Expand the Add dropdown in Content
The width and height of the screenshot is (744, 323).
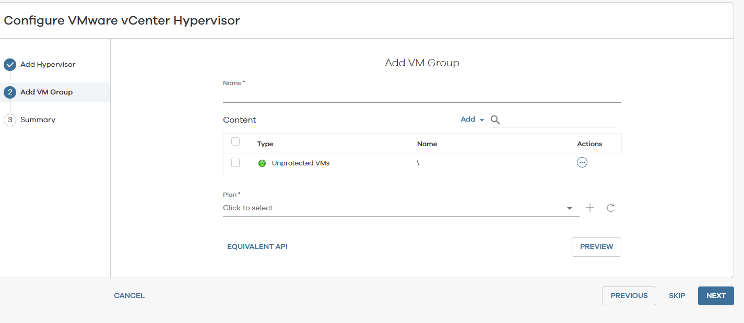(x=472, y=119)
